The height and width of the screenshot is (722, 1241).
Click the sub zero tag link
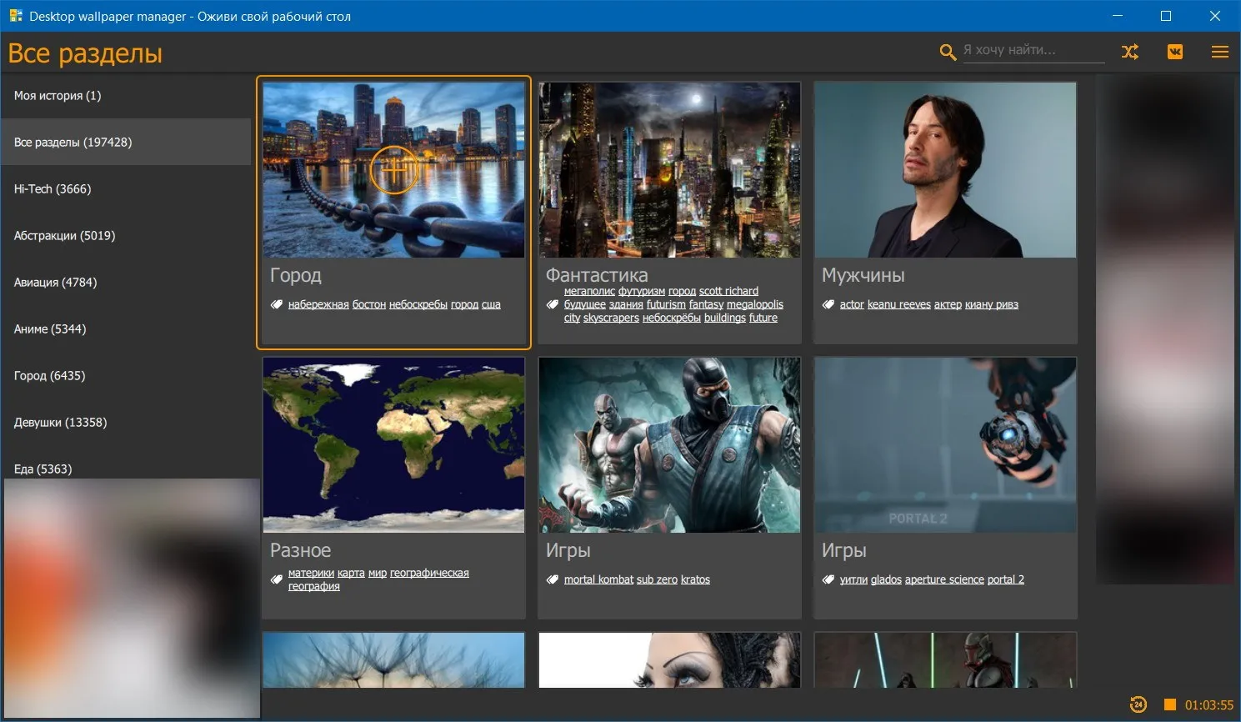point(657,579)
